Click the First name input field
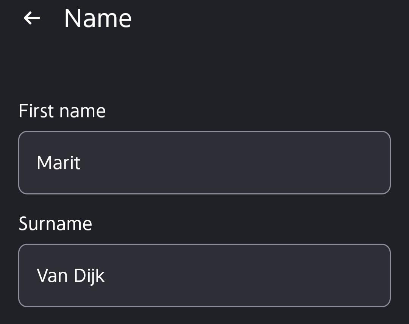This screenshot has height=324, width=409. point(204,163)
